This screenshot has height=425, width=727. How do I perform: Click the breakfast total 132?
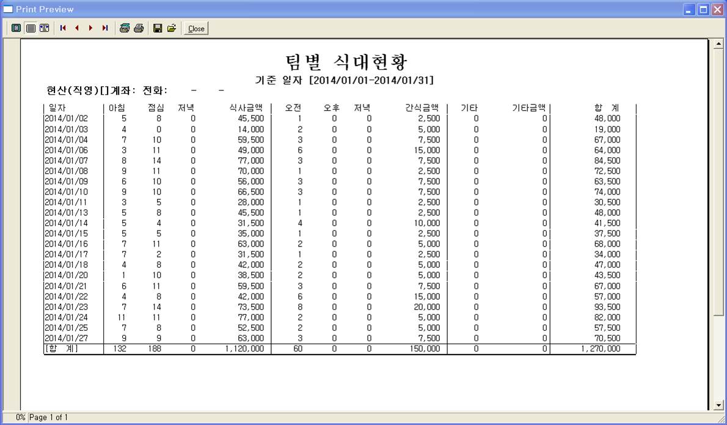click(120, 349)
